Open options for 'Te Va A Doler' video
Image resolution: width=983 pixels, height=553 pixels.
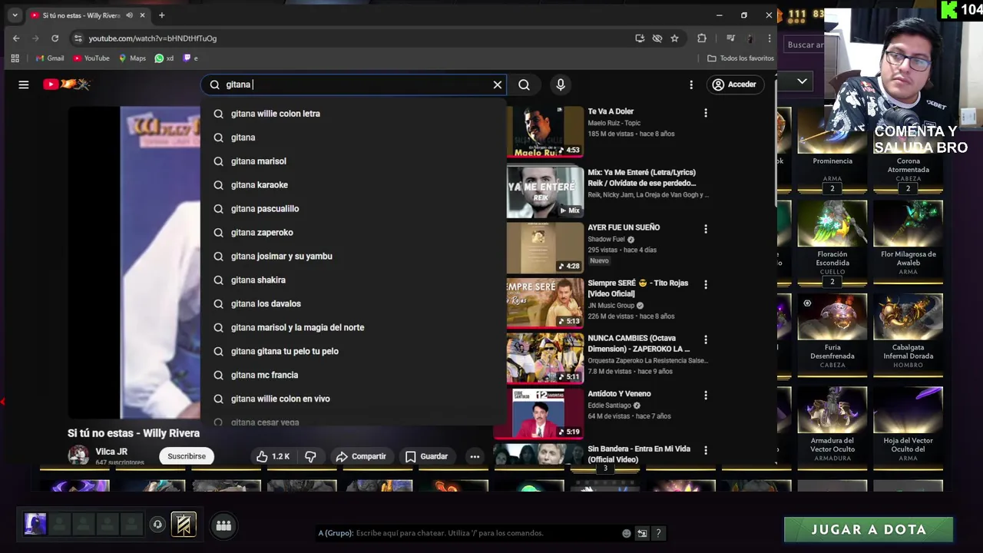point(706,113)
